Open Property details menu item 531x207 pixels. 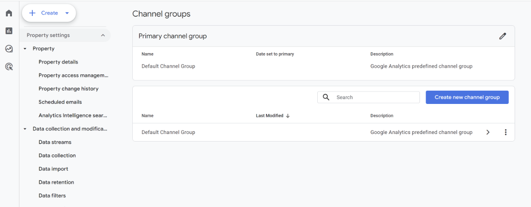(x=58, y=62)
